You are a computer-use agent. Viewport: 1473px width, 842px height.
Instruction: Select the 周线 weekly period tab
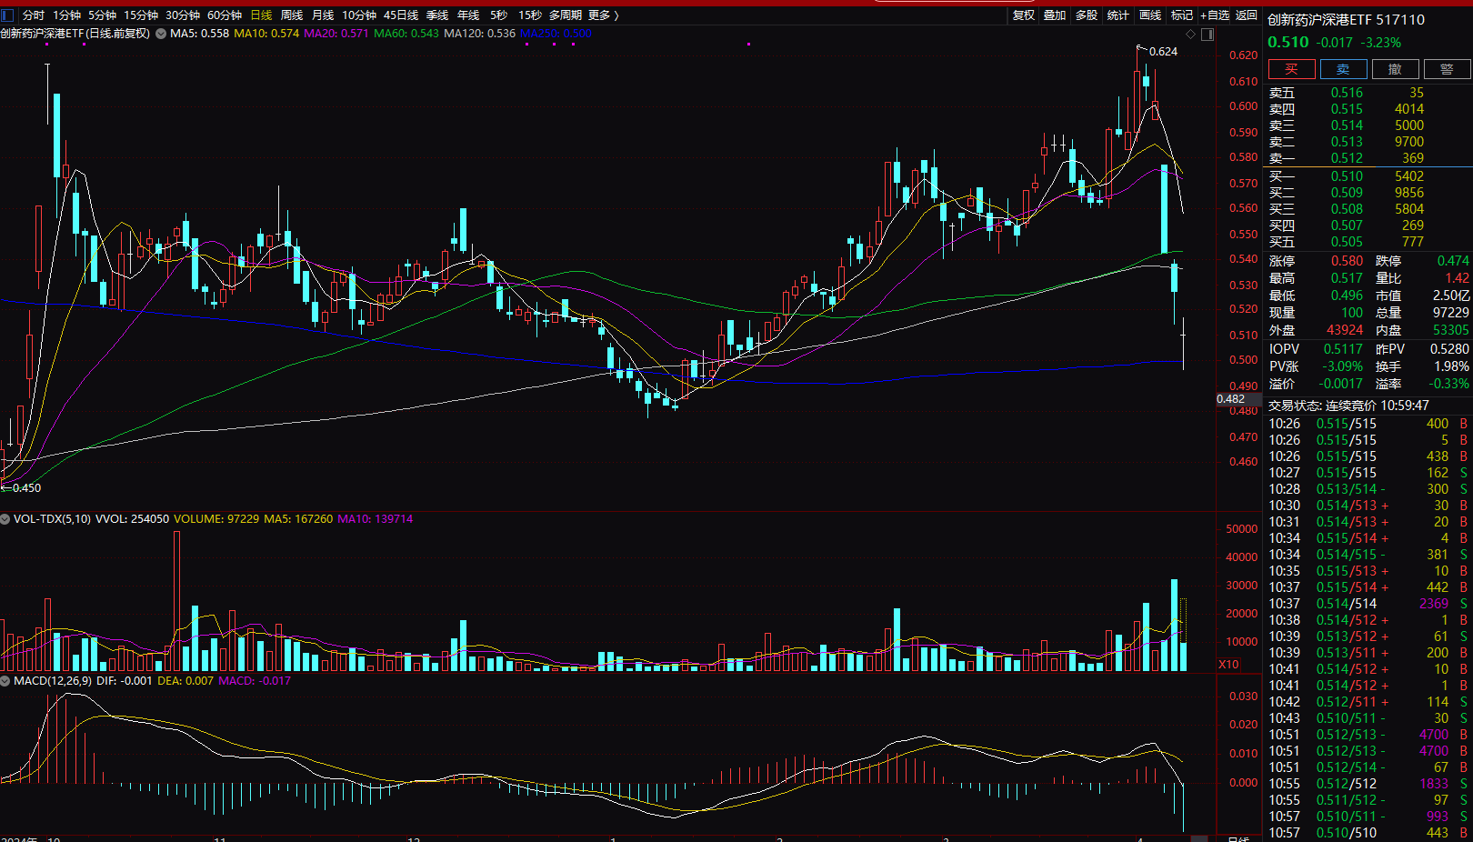pos(292,15)
